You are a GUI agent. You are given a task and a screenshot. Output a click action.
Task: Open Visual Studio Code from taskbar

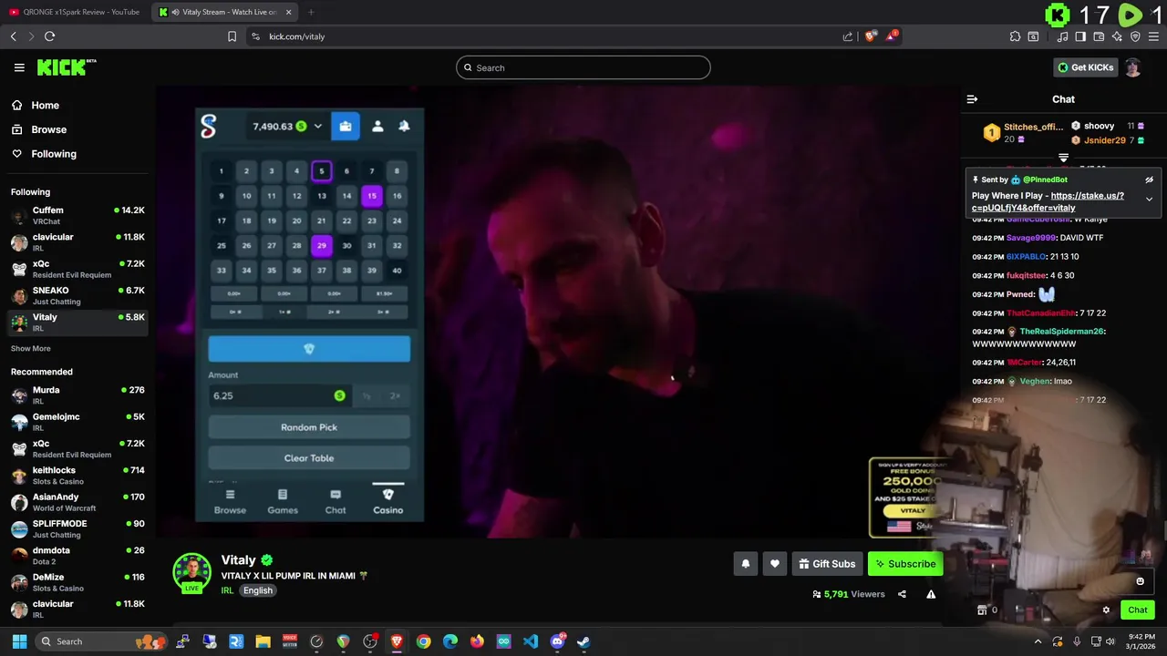[530, 641]
